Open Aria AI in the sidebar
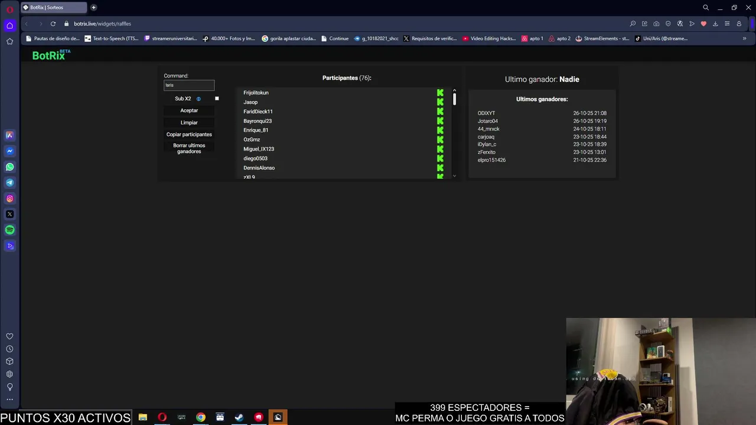The image size is (756, 425). 9,135
